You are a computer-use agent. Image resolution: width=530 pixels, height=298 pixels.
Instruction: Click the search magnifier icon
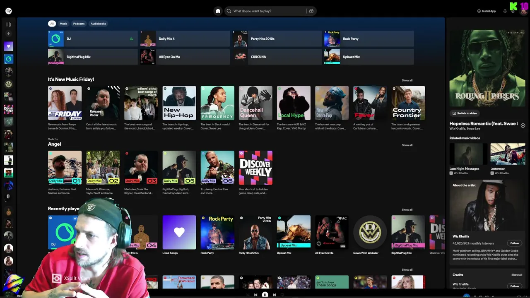(x=229, y=11)
